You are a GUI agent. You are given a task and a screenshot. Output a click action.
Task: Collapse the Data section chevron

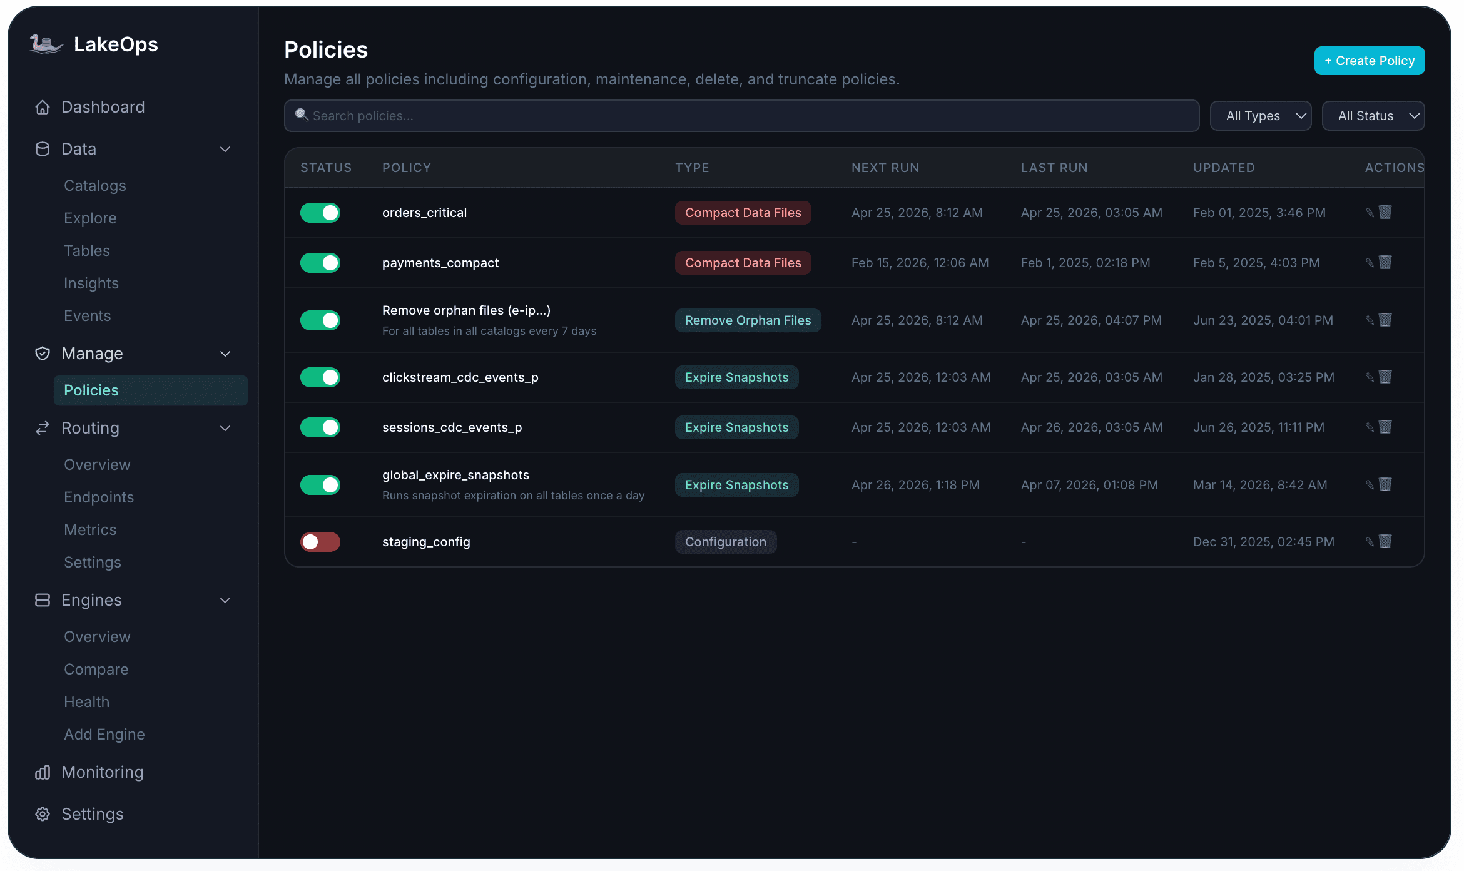[225, 149]
